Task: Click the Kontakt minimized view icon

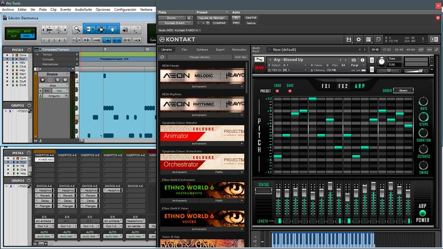Action: pos(378,39)
